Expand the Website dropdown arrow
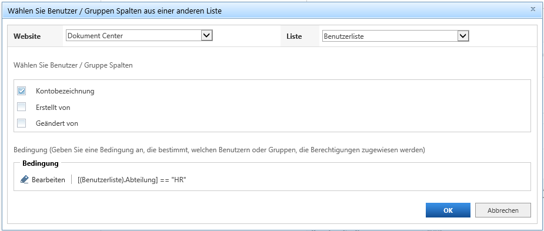The image size is (544, 231). point(207,35)
